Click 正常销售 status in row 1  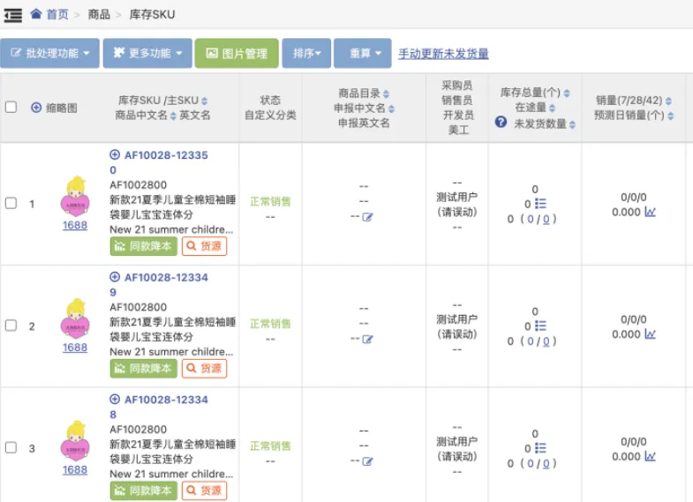[270, 202]
